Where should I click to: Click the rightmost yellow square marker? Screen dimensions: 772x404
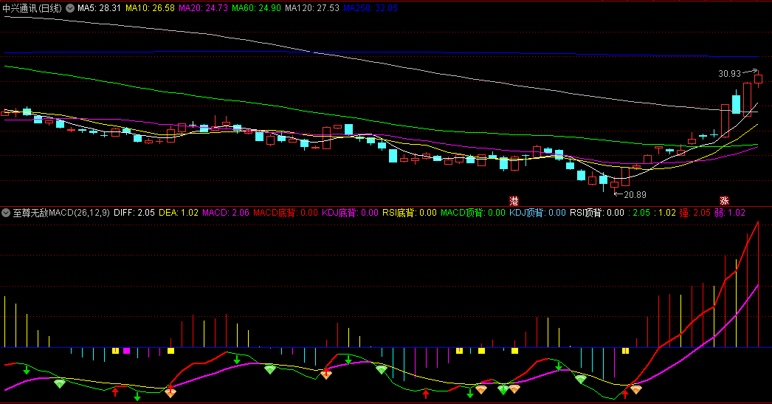coord(625,351)
